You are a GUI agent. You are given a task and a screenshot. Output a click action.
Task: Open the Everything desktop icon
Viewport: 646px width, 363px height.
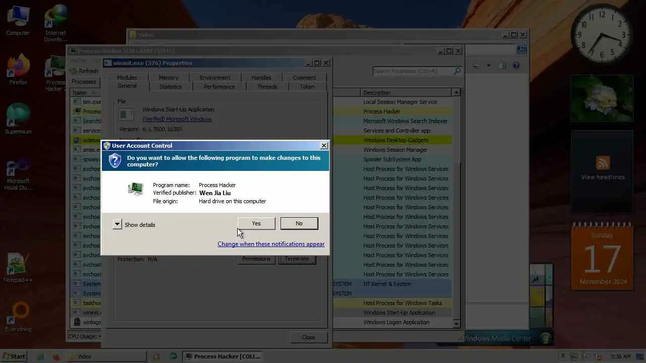pyautogui.click(x=18, y=317)
